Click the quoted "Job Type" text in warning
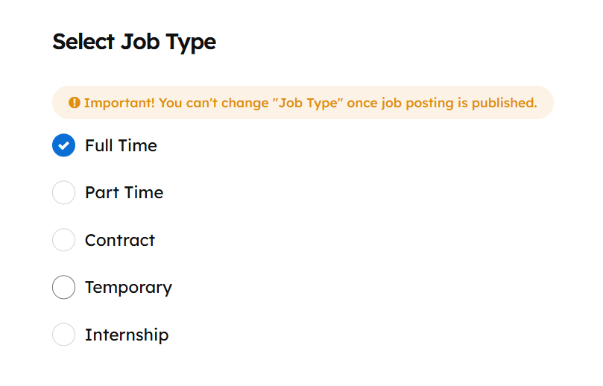Viewport: 603px width, 386px height. tap(307, 103)
